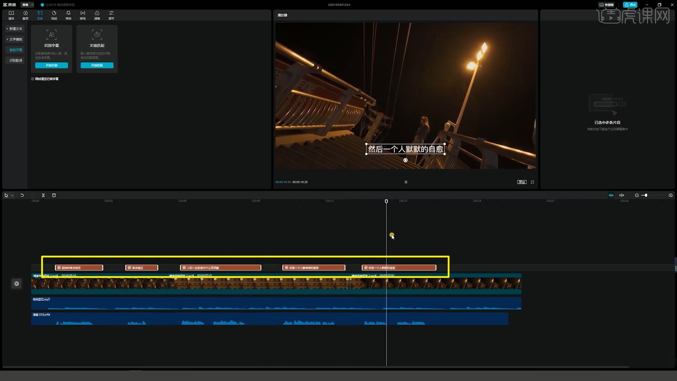Click the subtitle rotate handle in preview
677x381 pixels.
pyautogui.click(x=405, y=160)
